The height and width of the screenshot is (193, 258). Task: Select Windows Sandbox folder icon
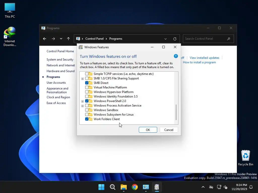point(90,110)
